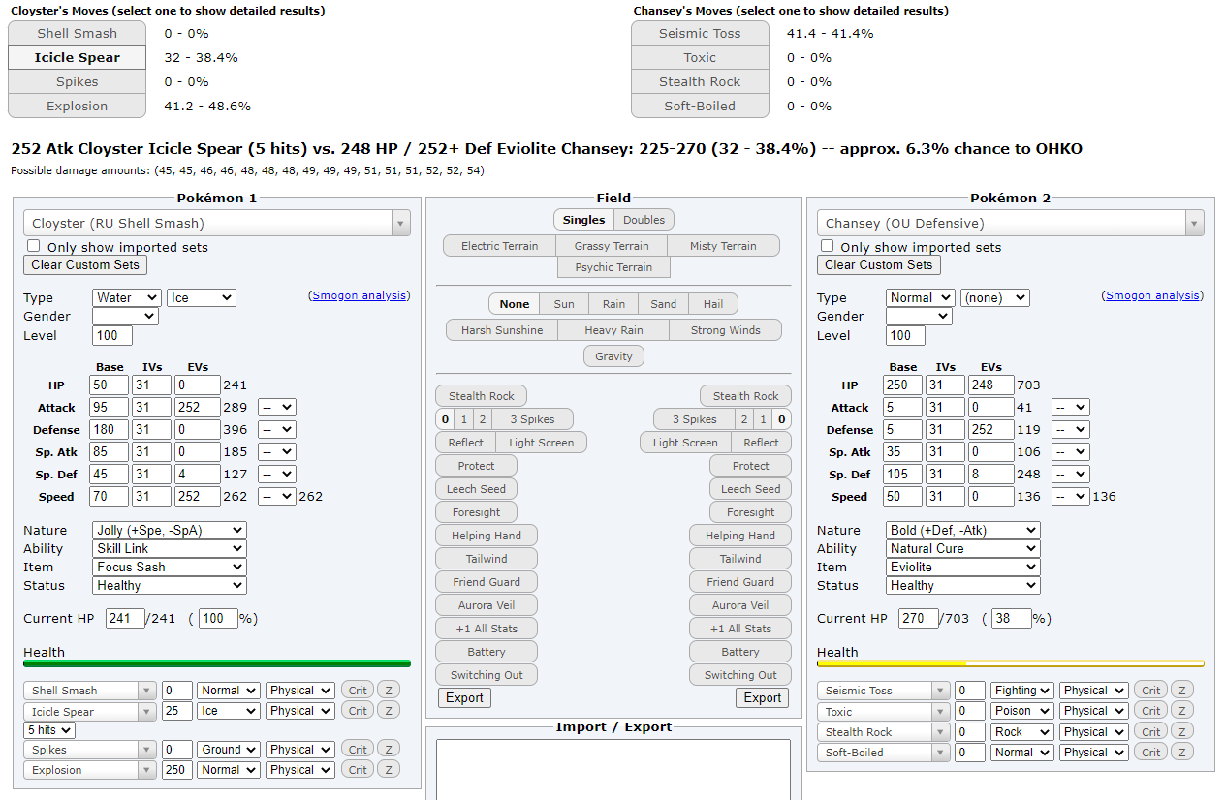Viewport: 1225px width, 800px height.
Task: Toggle Switching Out on Cloyster's side
Action: [x=487, y=675]
